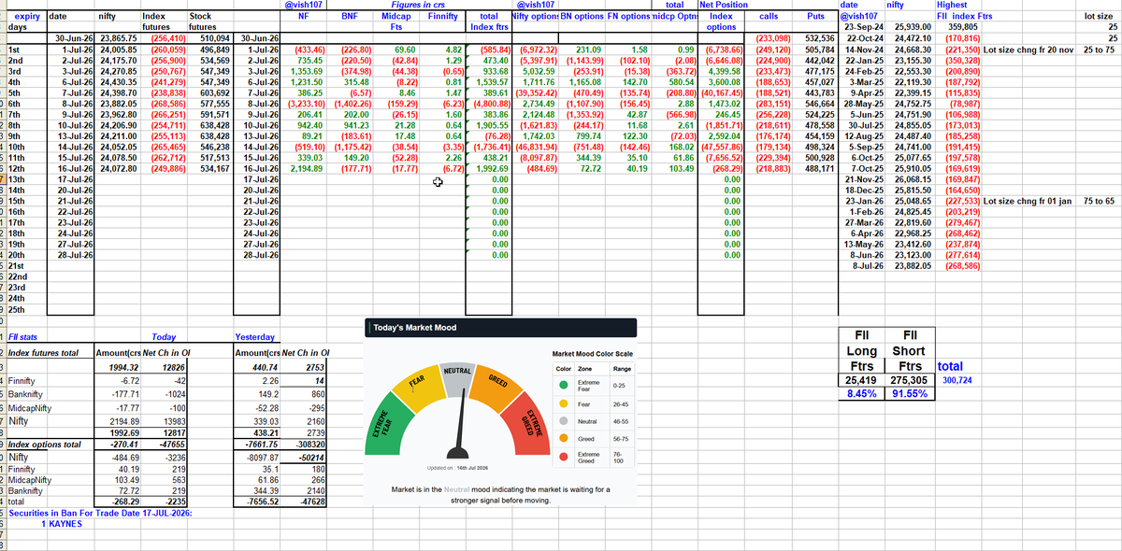The image size is (1122, 551).
Task: Select the 'calls' column header
Action: point(769,16)
